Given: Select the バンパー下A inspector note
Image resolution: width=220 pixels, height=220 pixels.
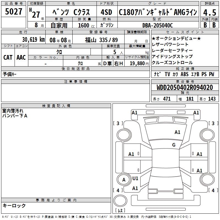Looking at the screenshot, I should (15, 116).
